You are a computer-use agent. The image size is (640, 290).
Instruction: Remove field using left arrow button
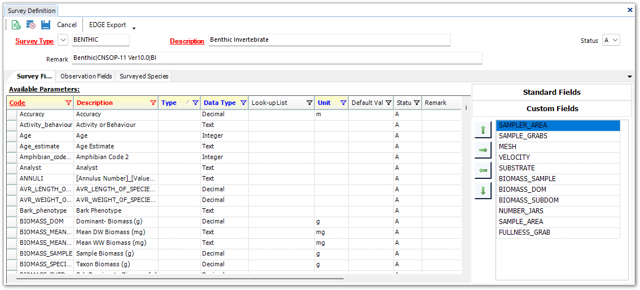[x=483, y=170]
